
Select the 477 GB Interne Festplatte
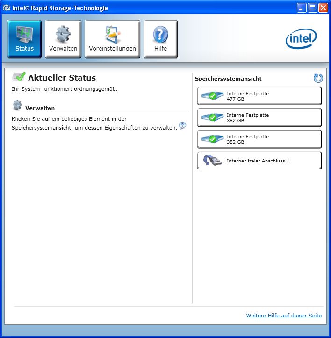[x=259, y=96]
